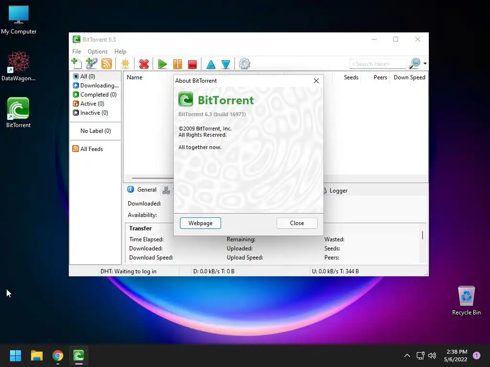
Task: Click the version text 'BitTorrent 6.3 (build 16973)'
Action: (x=212, y=114)
